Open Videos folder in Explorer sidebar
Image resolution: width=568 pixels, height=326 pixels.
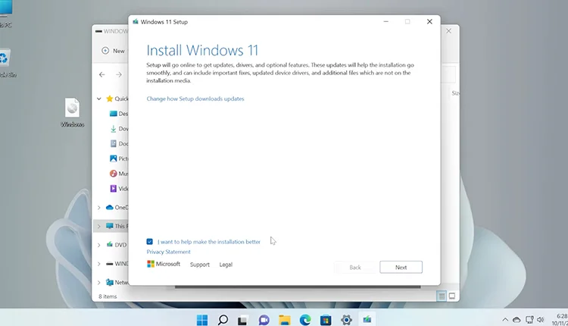pyautogui.click(x=118, y=189)
